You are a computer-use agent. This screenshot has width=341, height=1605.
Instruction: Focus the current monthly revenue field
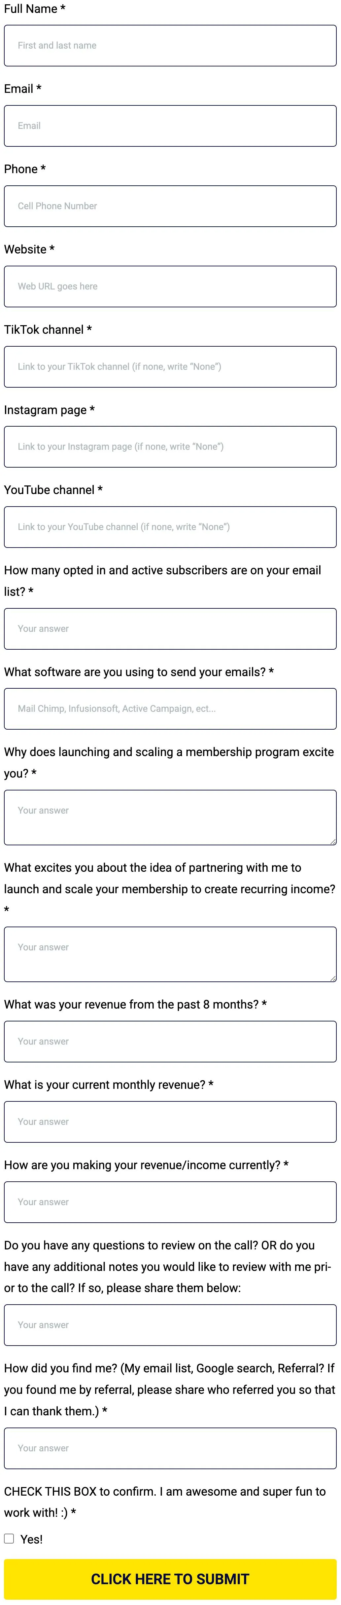[x=170, y=1122]
